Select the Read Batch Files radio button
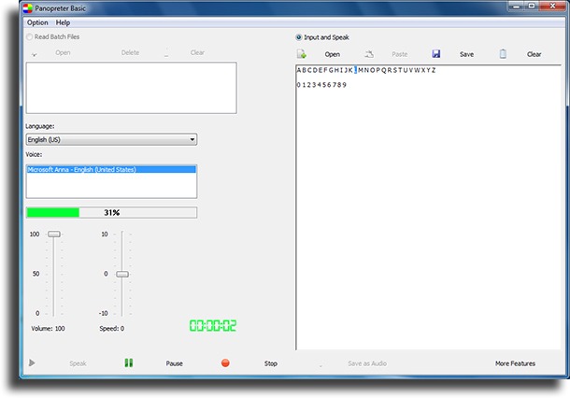The height and width of the screenshot is (398, 570). click(30, 36)
